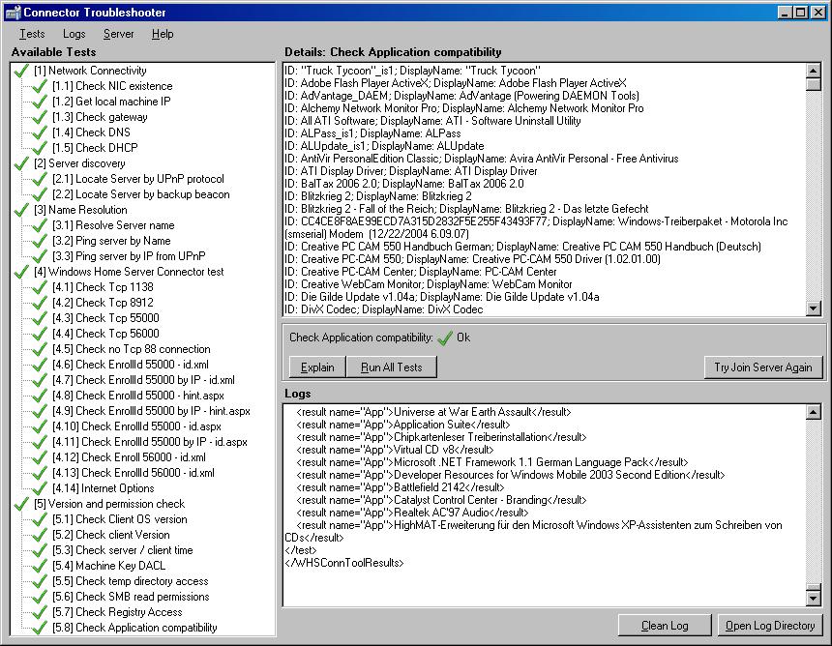
Task: Open the Help menu
Action: (x=163, y=34)
